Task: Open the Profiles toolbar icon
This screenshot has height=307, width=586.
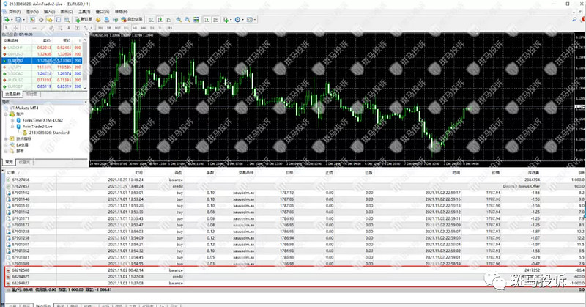Action: (19, 20)
